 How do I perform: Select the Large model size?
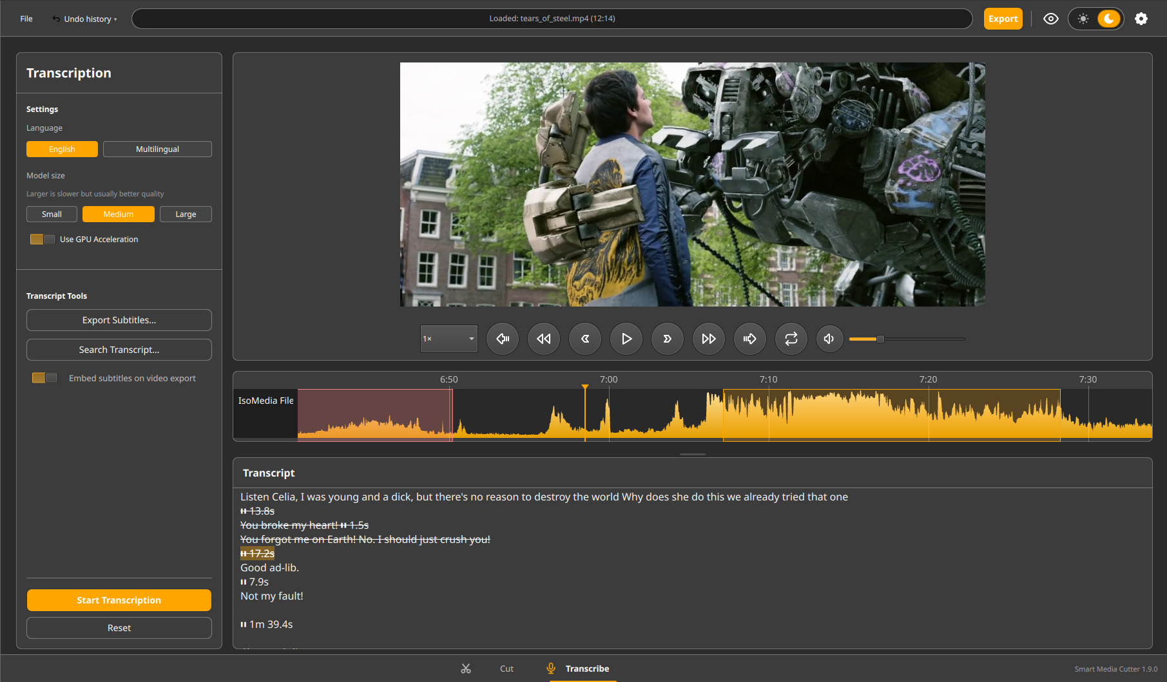186,214
